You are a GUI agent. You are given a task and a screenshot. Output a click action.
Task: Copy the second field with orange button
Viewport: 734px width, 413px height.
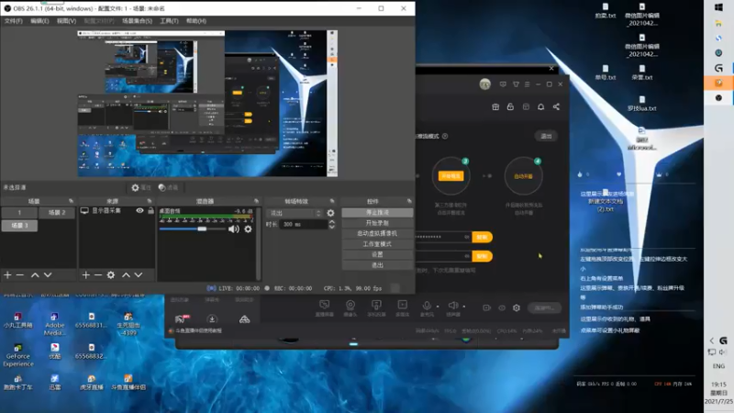(483, 256)
